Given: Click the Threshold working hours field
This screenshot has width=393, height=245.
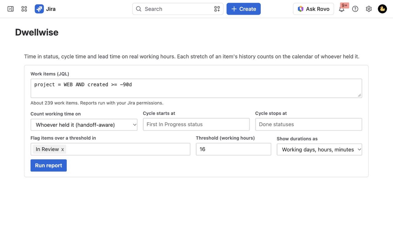Looking at the screenshot, I should click(233, 149).
